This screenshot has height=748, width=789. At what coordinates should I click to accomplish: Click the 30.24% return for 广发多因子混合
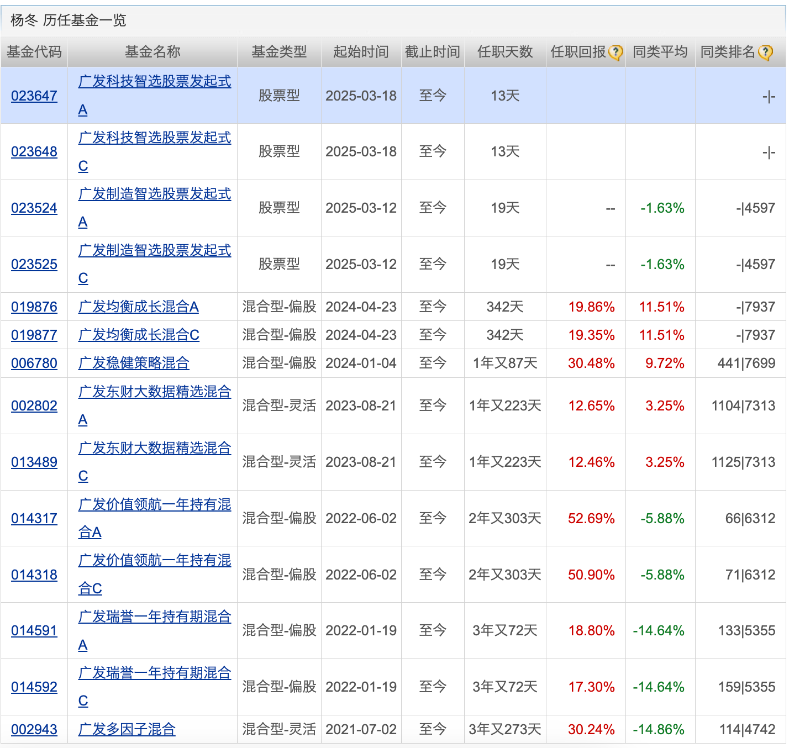[x=591, y=729]
